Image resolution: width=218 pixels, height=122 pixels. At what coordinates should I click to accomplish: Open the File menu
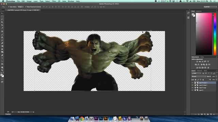point(18,1)
